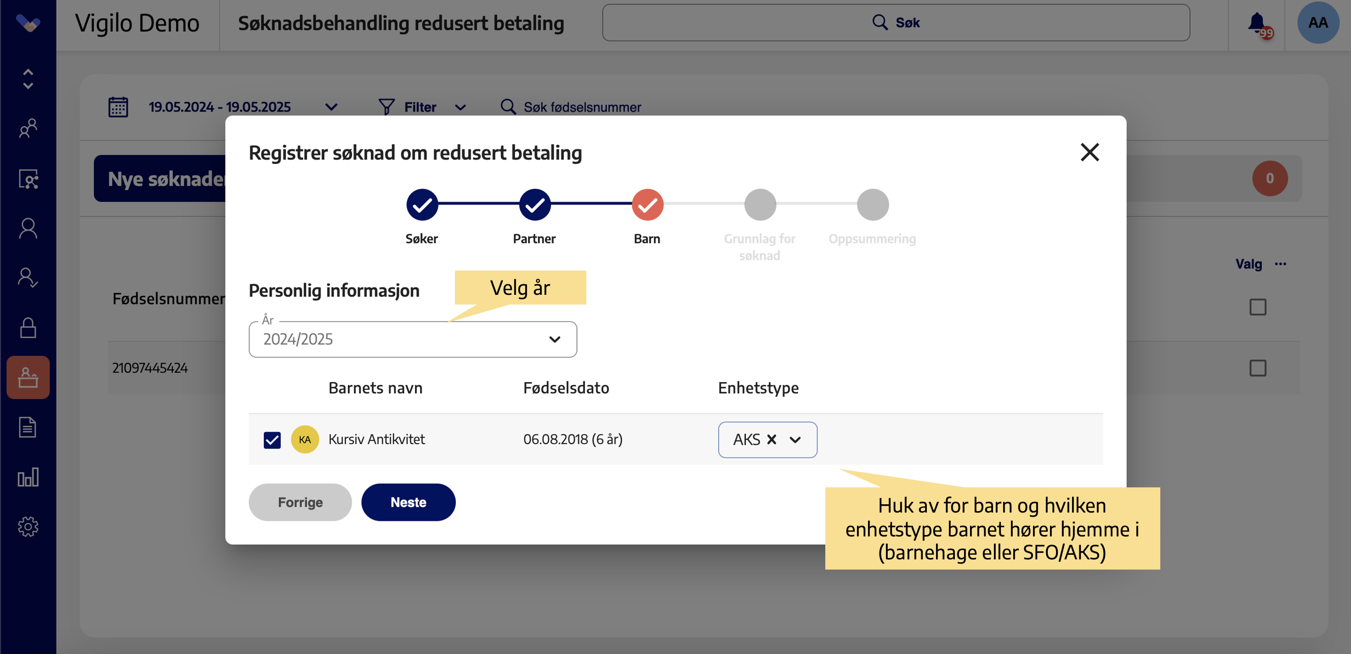
Task: Tick the checkbox in the Valg header row
Action: [x=1257, y=307]
